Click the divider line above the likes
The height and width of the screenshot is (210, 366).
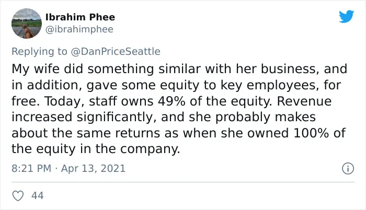[183, 182]
